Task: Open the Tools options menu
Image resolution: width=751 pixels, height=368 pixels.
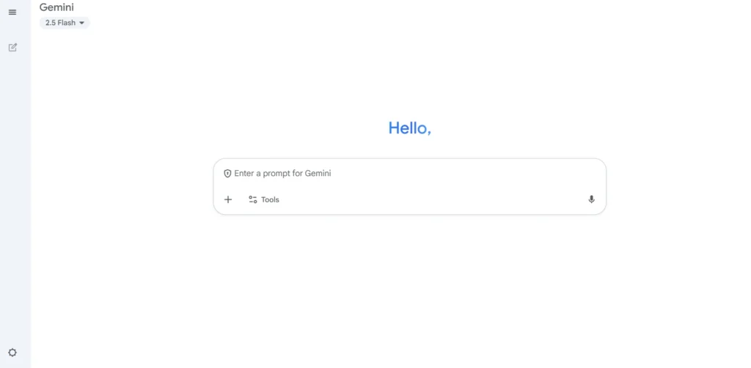Action: [264, 199]
